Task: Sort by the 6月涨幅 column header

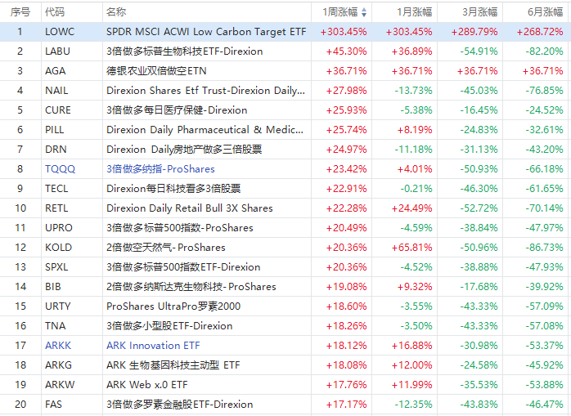Action: [544, 12]
